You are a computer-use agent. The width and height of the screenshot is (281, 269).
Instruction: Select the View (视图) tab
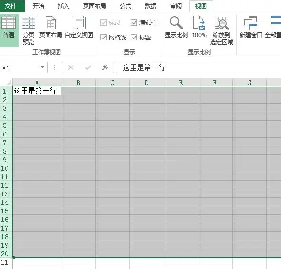[201, 6]
